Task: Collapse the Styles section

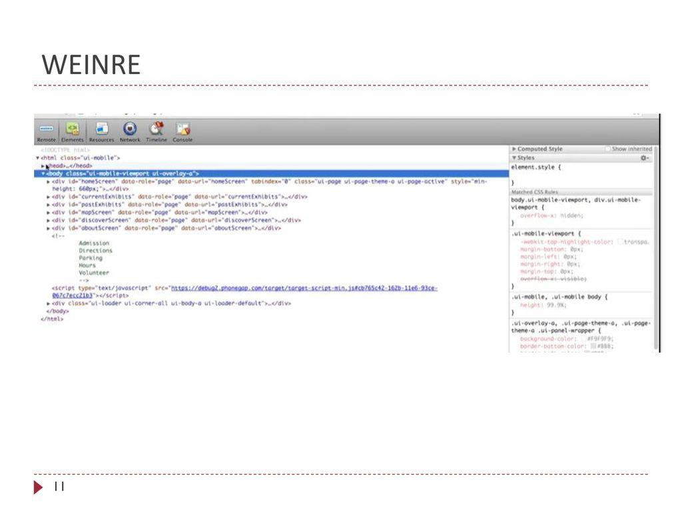Action: click(513, 156)
